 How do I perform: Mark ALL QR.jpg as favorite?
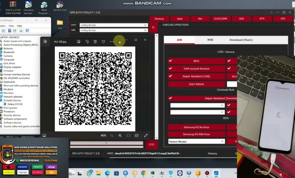pyautogui.click(x=103, y=42)
